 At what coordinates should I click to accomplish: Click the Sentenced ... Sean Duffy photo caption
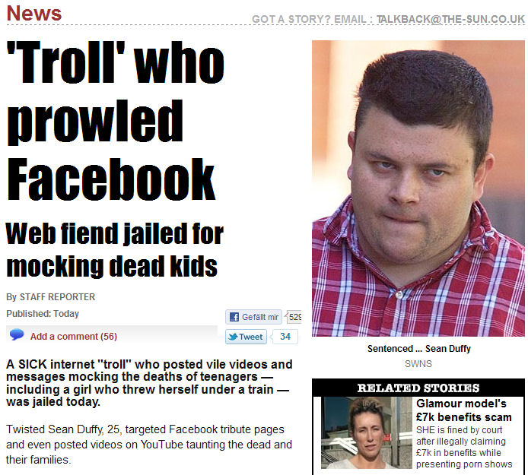(418, 349)
